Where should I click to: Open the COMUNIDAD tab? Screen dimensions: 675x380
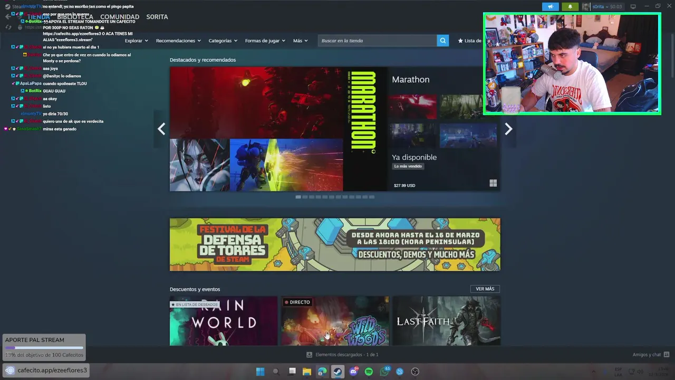[120, 17]
